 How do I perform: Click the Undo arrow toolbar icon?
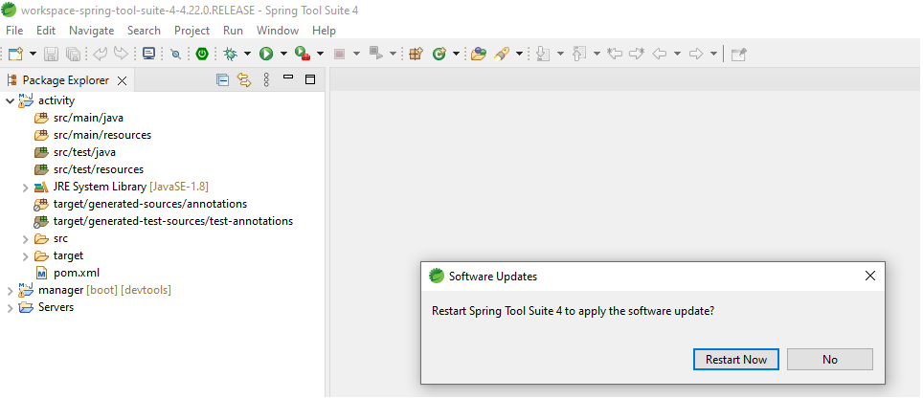100,54
